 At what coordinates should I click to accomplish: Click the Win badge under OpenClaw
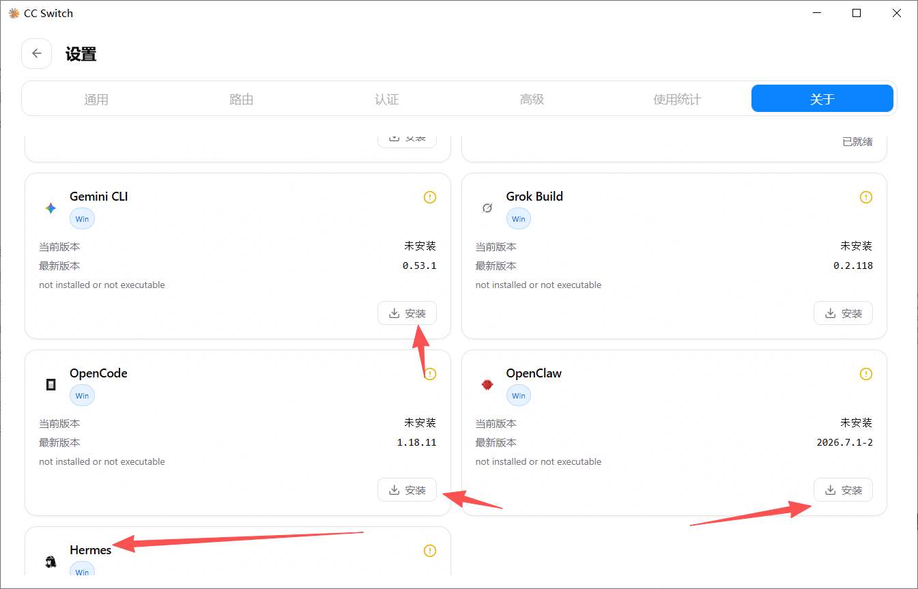pyautogui.click(x=519, y=396)
